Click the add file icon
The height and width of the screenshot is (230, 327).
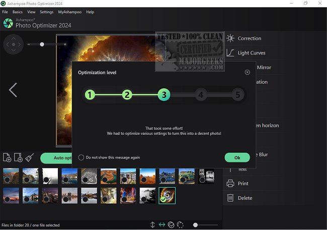click(x=7, y=157)
